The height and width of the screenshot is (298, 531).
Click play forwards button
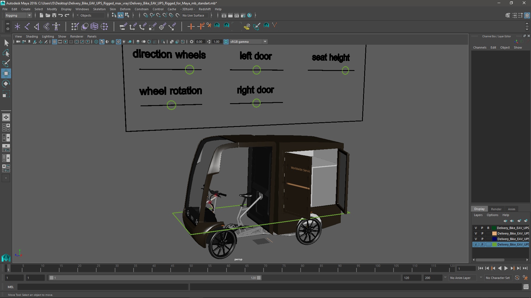point(506,268)
